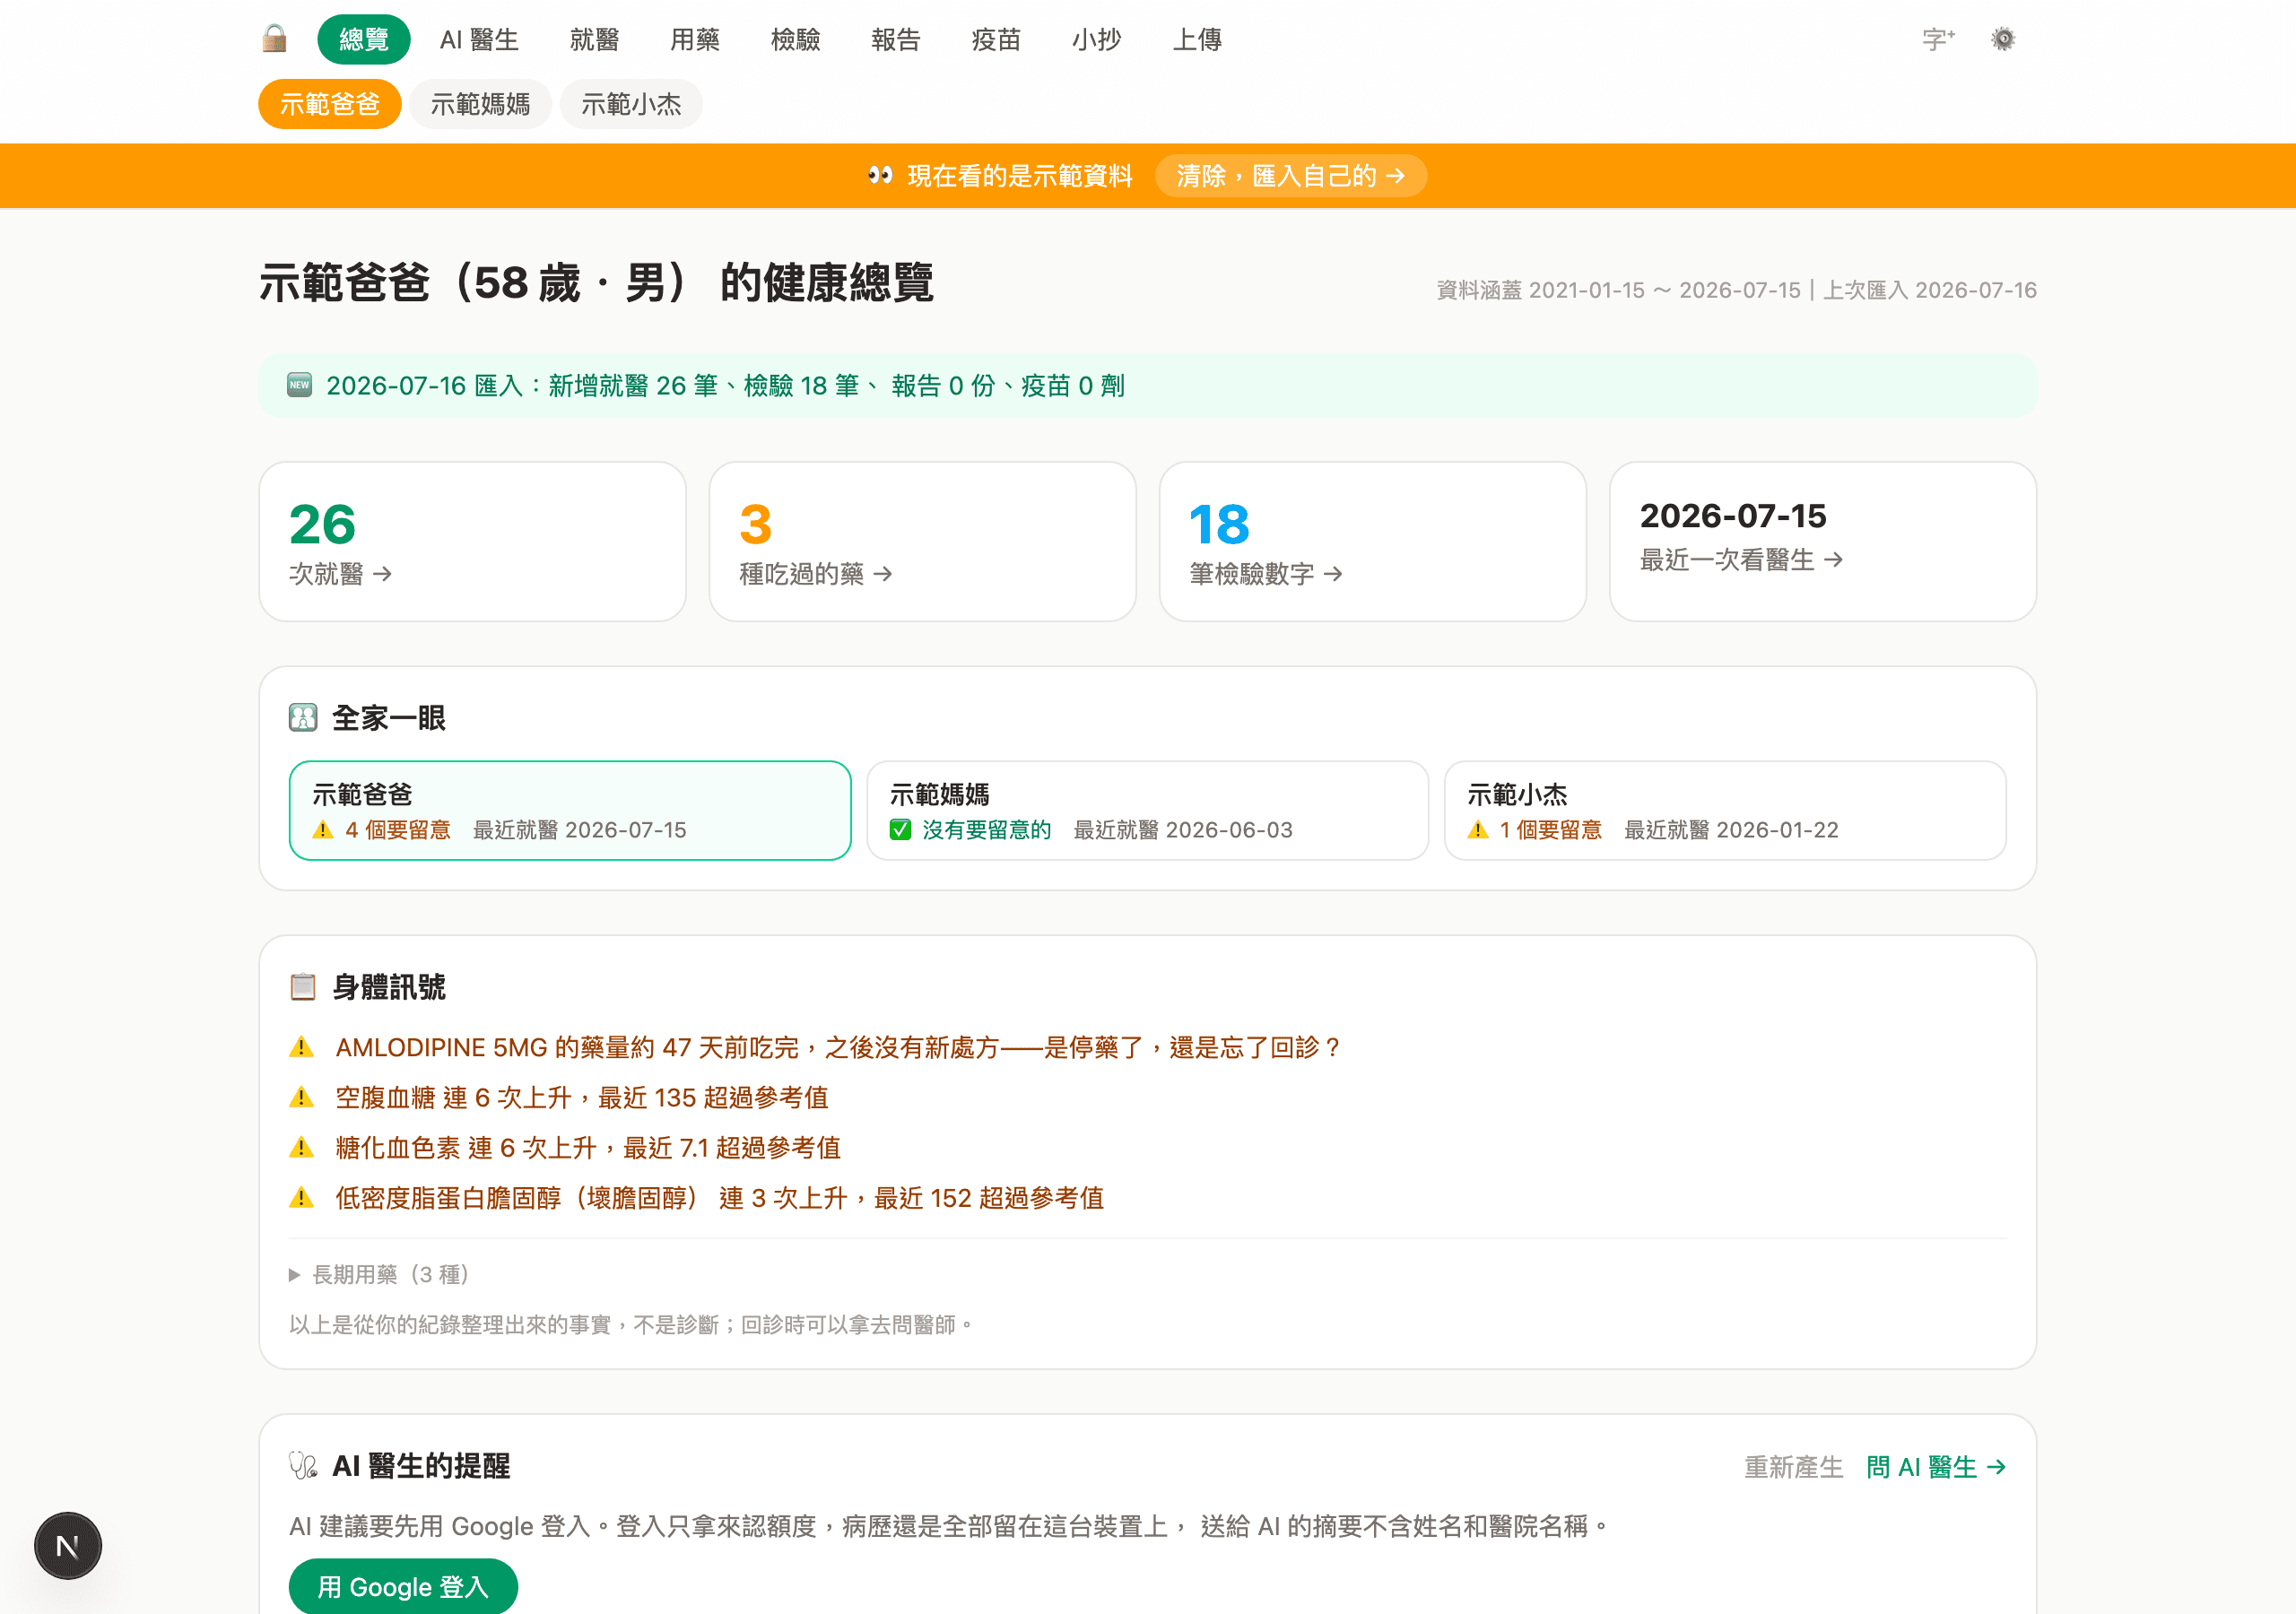Image resolution: width=2296 pixels, height=1614 pixels.
Task: Switch to the 總覽 tab
Action: [364, 39]
